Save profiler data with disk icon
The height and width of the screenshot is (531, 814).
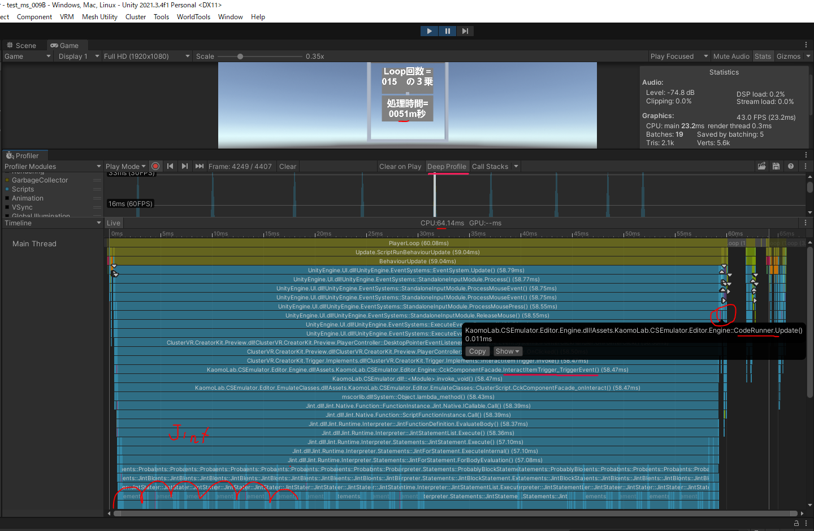tap(776, 166)
